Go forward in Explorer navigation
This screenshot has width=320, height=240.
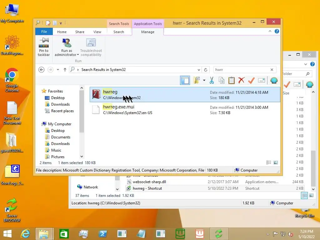(50, 70)
